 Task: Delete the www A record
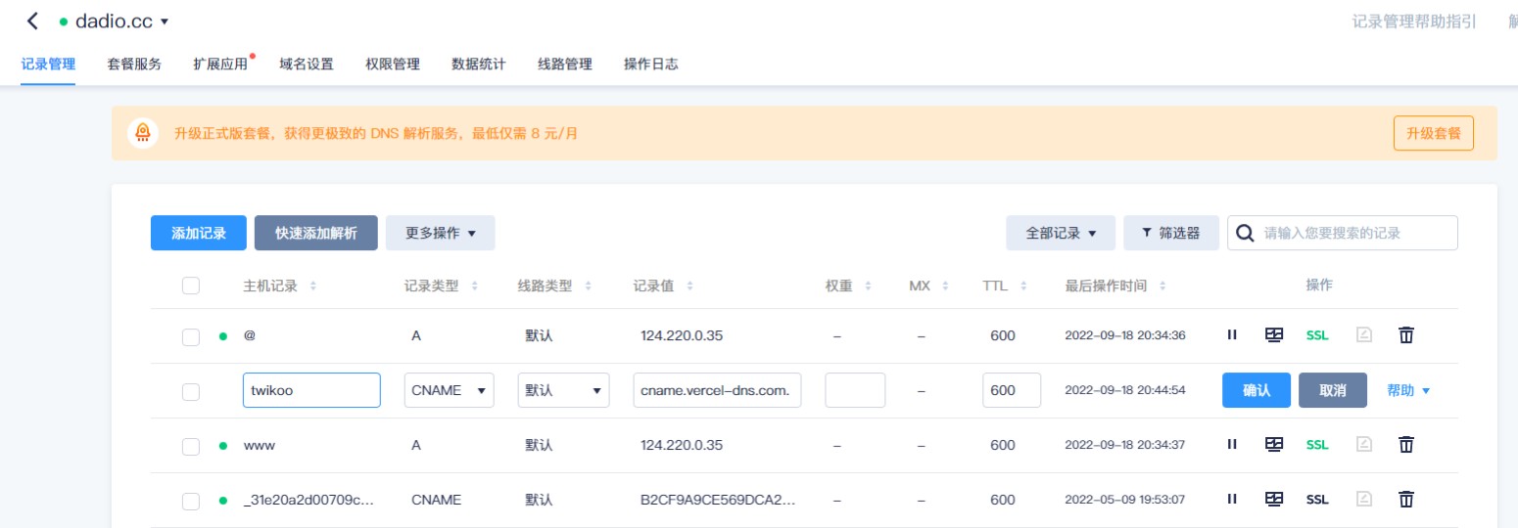coord(1406,445)
